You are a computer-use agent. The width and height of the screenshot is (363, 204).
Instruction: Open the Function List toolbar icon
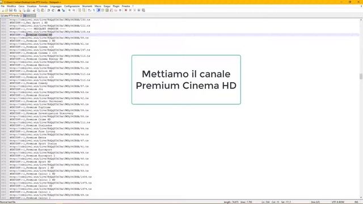111,10
